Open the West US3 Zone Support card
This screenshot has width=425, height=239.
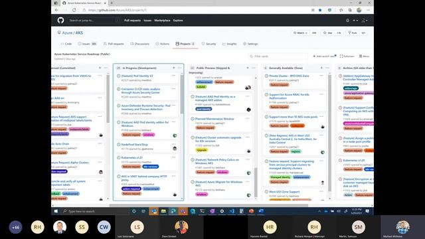[x=284, y=192]
